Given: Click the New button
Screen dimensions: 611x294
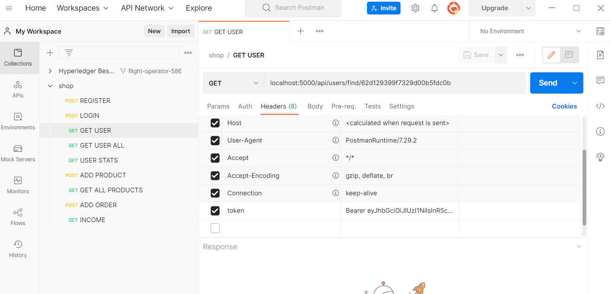Looking at the screenshot, I should pyautogui.click(x=154, y=31).
